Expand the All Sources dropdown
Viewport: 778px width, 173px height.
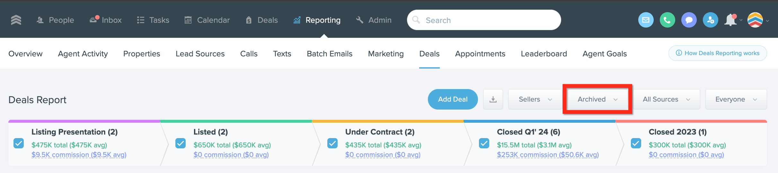[667, 99]
